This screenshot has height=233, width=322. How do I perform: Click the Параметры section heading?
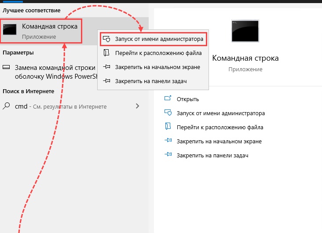(x=18, y=53)
